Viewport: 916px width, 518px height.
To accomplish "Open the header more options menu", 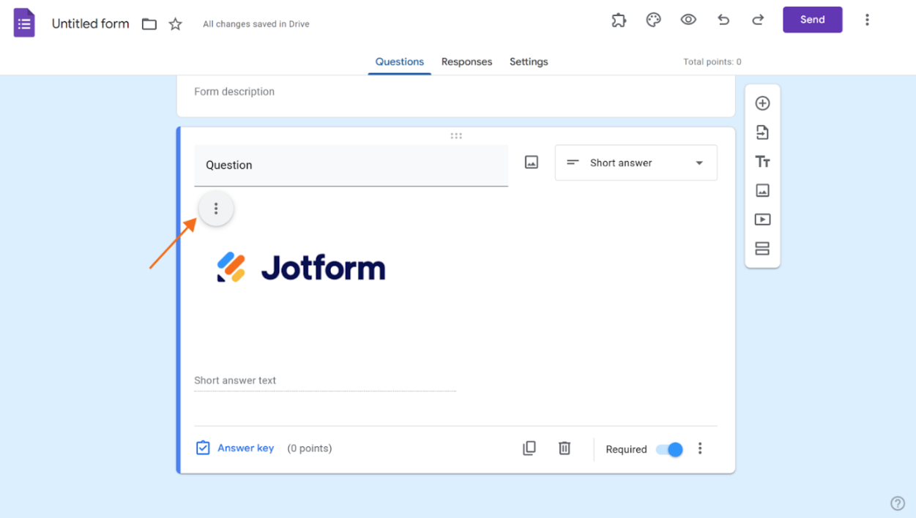I will [867, 20].
